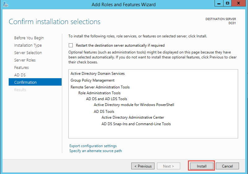Click the Install button
The width and height of the screenshot is (248, 174).
click(x=202, y=166)
